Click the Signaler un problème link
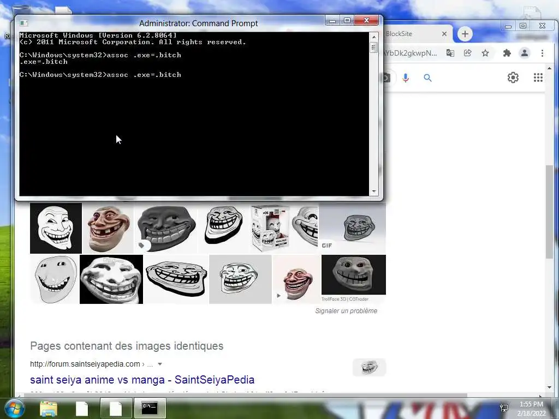The image size is (559, 419). 346,310
